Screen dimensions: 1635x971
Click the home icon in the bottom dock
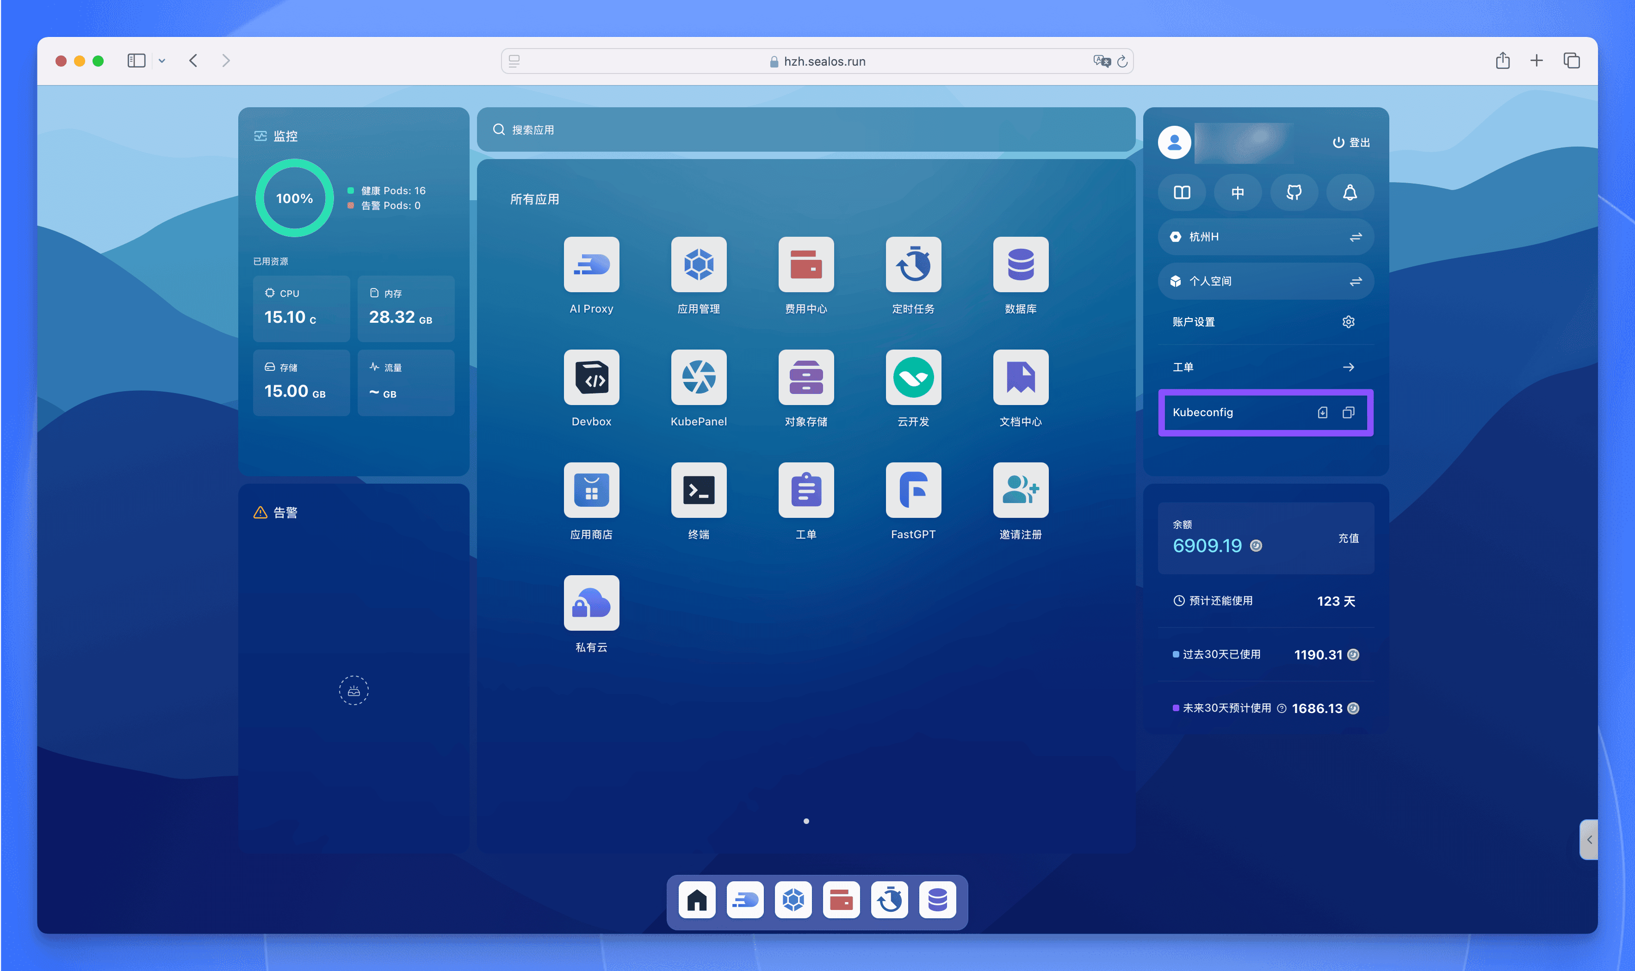point(696,900)
